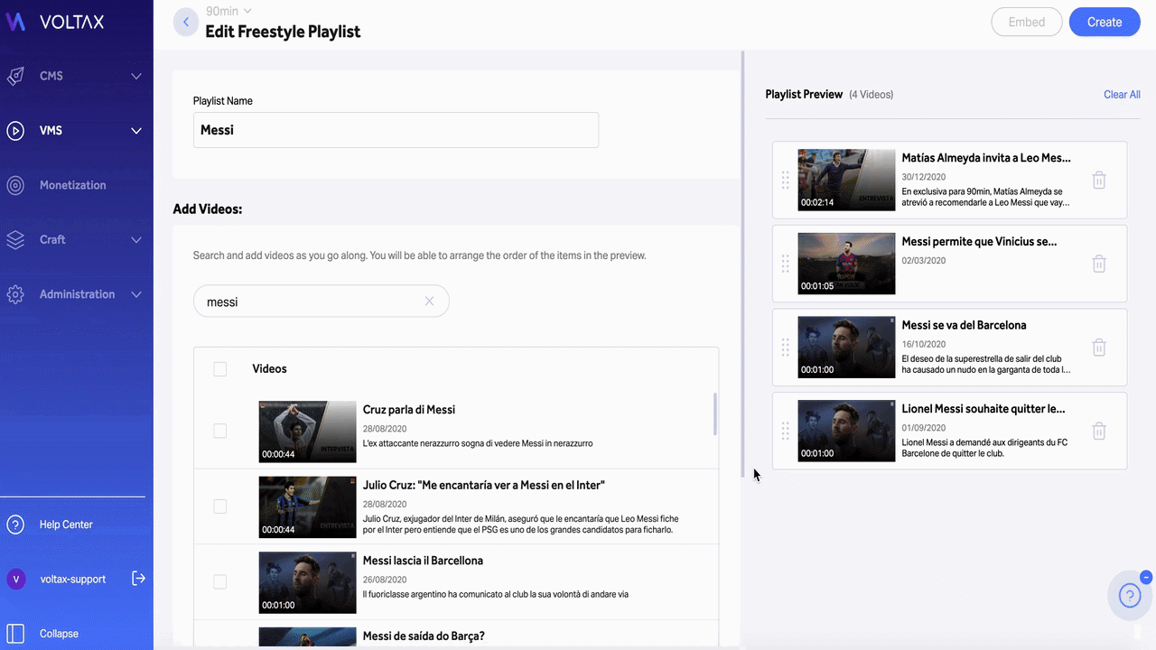Click the Messi permite que Vinicius thumbnail
Image resolution: width=1156 pixels, height=650 pixels.
846,264
